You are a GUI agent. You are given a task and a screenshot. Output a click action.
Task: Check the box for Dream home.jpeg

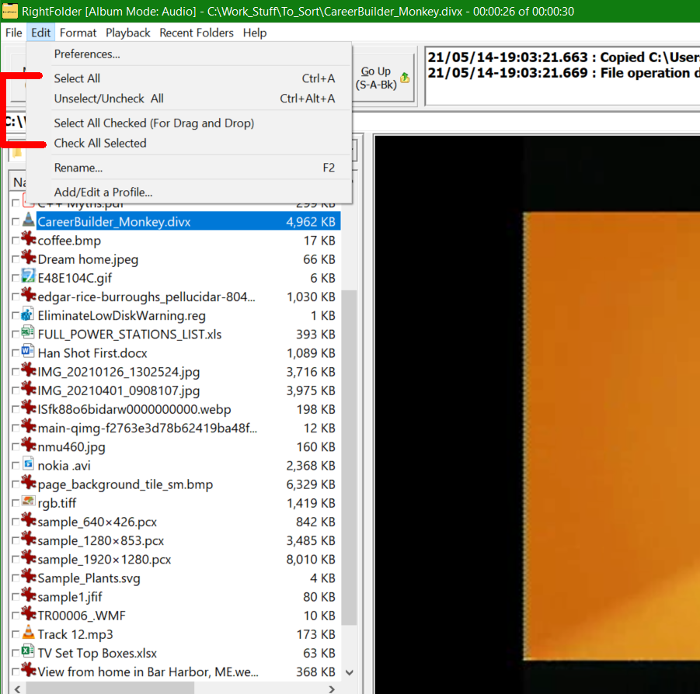click(x=16, y=259)
